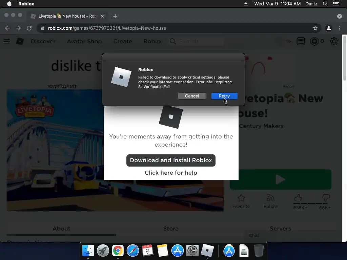Open a new browser tab
This screenshot has width=347, height=260.
[x=115, y=16]
